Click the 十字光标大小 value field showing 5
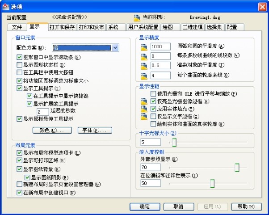 pyautogui.click(x=151, y=142)
